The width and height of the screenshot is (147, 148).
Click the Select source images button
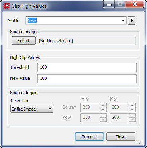pyautogui.click(x=24, y=41)
